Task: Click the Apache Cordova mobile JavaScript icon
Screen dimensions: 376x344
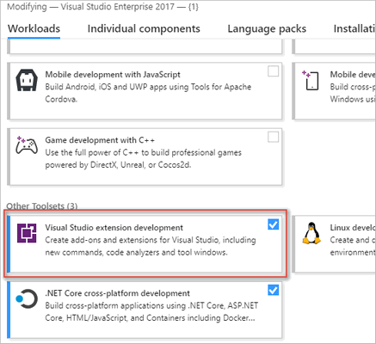Action: point(27,81)
